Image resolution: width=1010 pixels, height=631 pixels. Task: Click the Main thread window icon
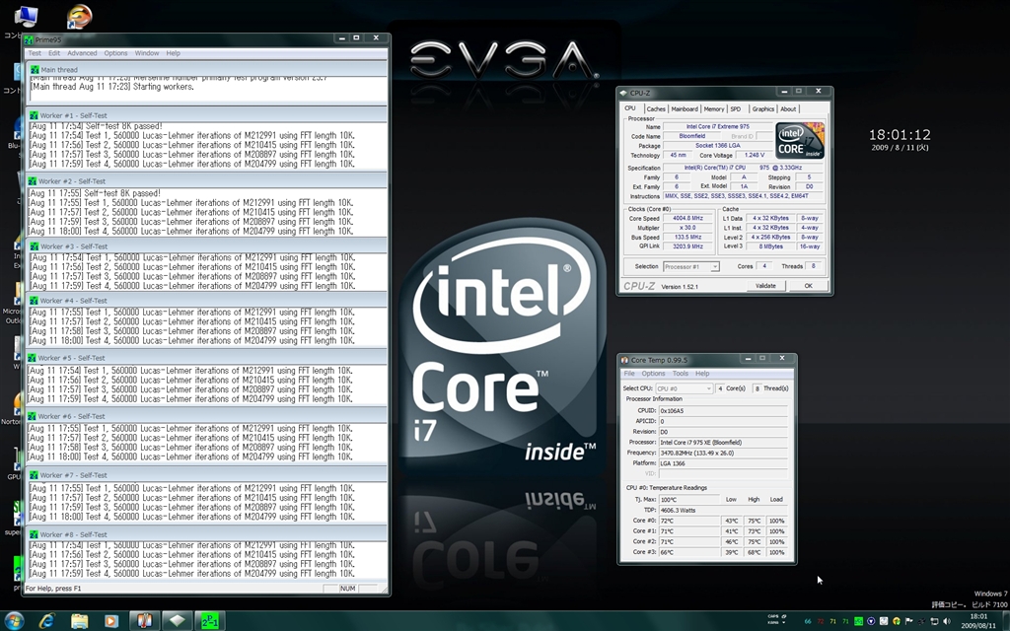pyautogui.click(x=35, y=70)
